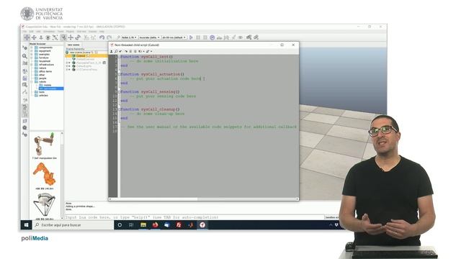Select the camera shift tool

[x=41, y=37]
